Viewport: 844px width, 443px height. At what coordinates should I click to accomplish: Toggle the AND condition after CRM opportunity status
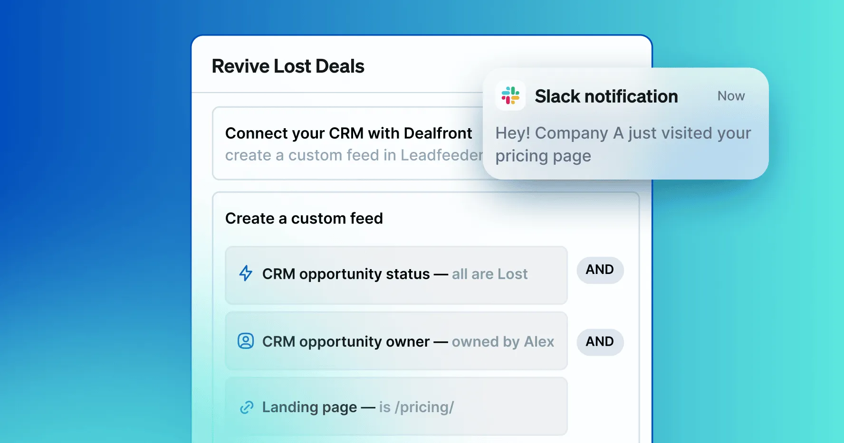[x=600, y=270]
